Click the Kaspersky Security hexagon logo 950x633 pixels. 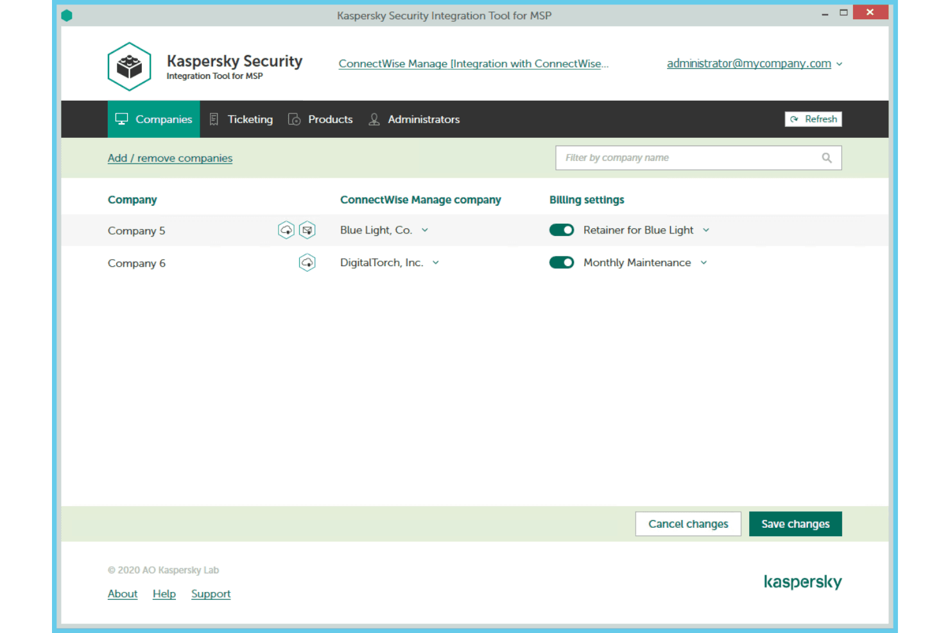coord(129,67)
